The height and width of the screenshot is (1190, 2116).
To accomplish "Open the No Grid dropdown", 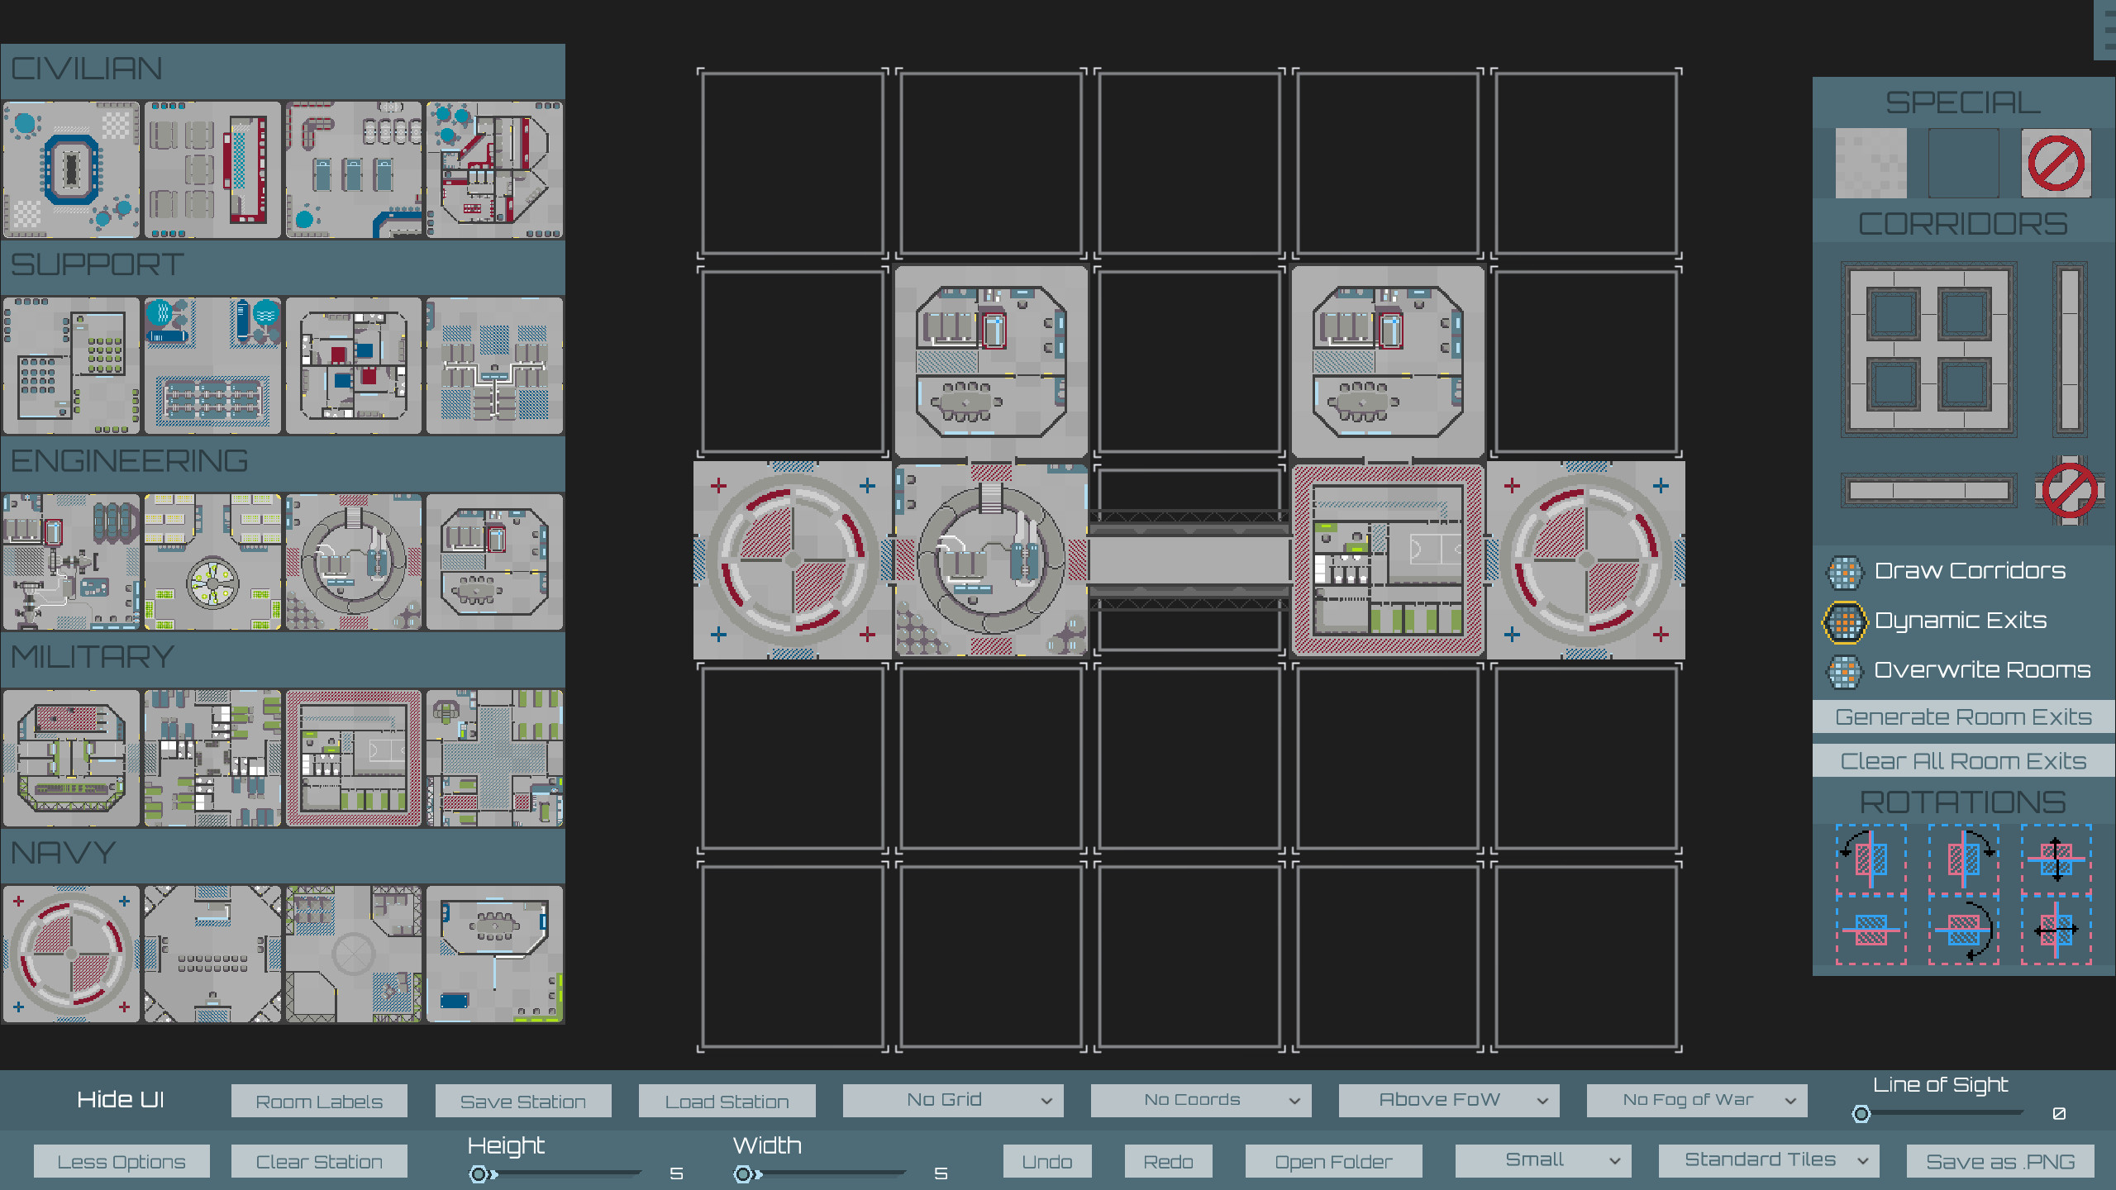I will tap(951, 1100).
